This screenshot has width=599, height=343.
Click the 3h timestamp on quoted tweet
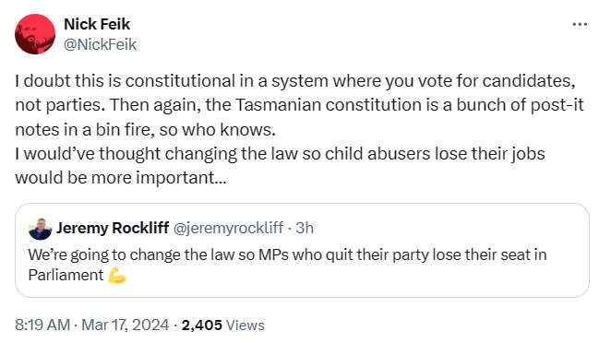[305, 228]
